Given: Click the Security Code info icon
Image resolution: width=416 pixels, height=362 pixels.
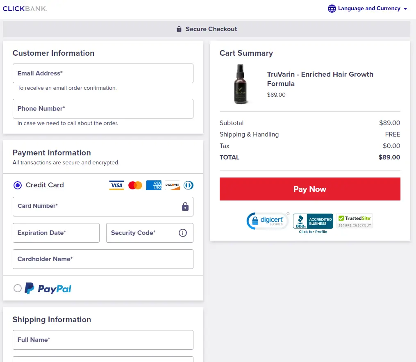Looking at the screenshot, I should point(183,232).
